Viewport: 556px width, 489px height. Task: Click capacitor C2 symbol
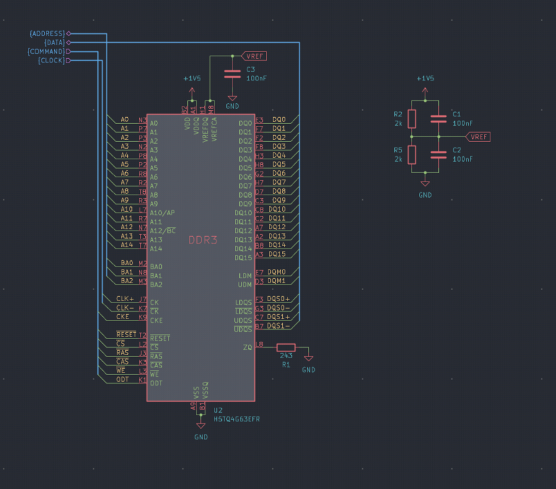tap(439, 154)
